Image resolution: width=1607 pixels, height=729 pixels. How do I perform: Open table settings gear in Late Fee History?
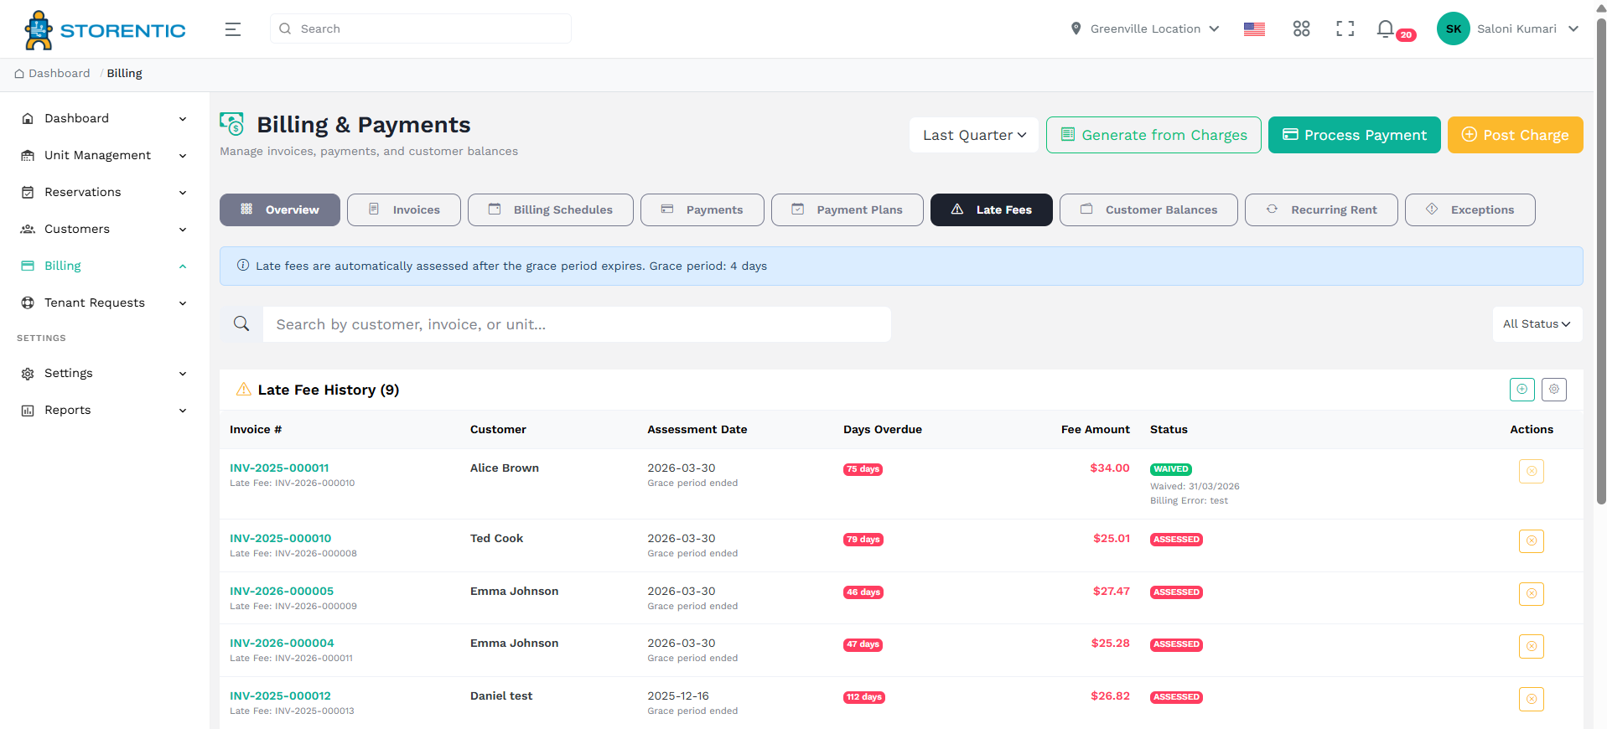click(x=1554, y=389)
